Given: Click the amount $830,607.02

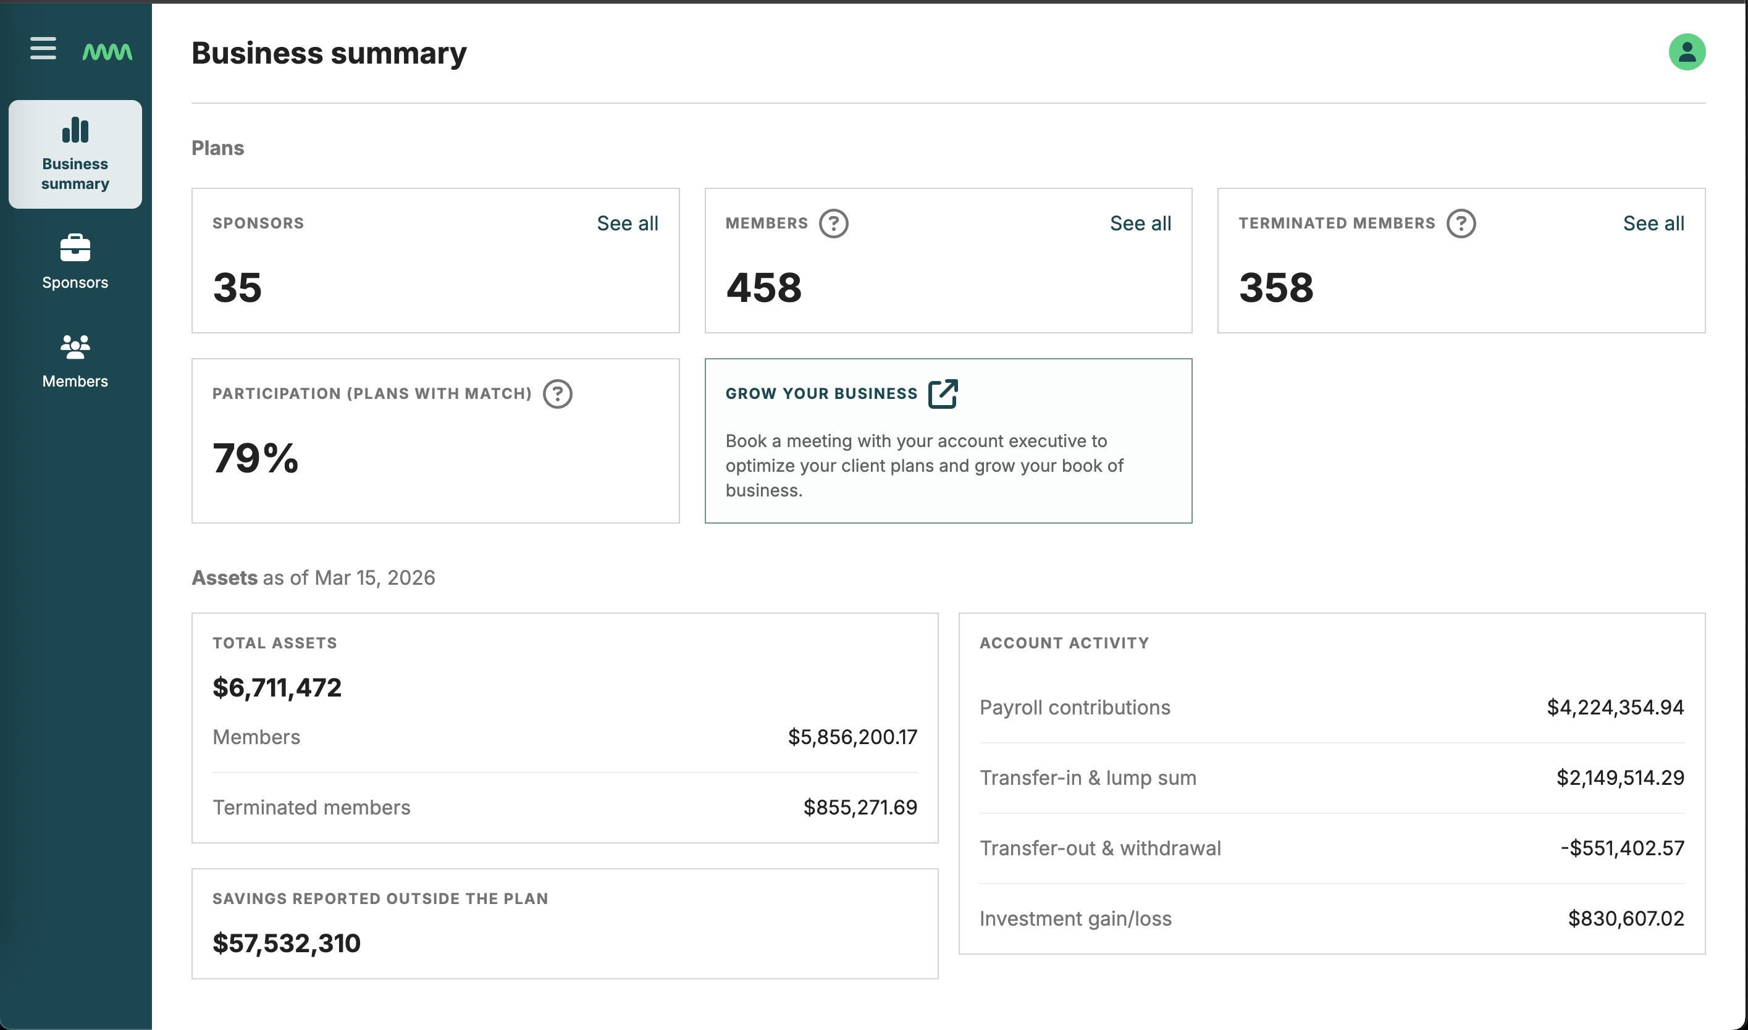Looking at the screenshot, I should (x=1626, y=918).
